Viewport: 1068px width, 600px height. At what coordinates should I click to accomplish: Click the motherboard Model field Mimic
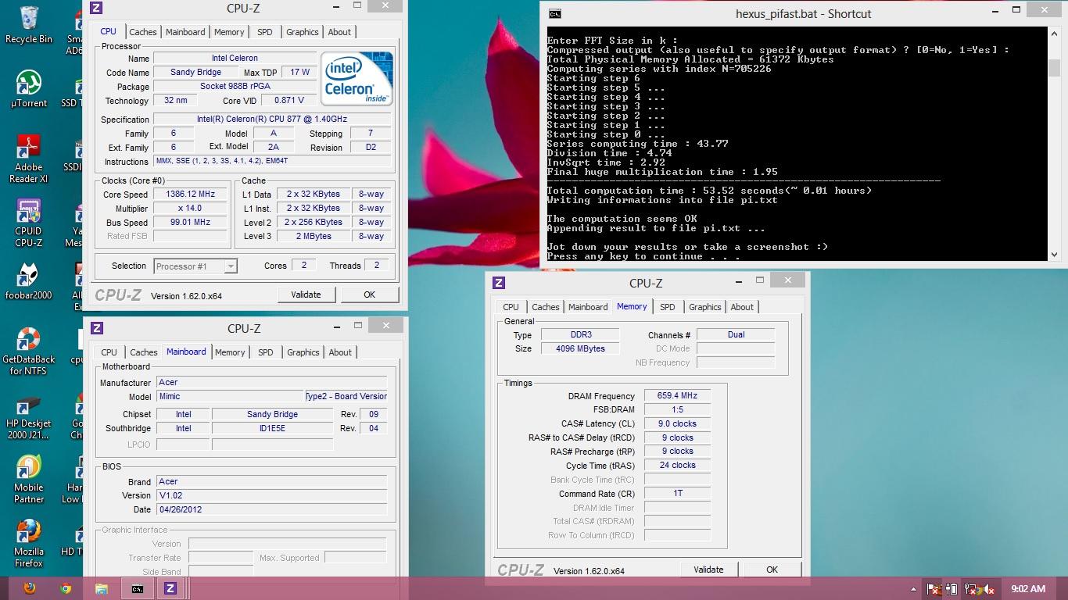[x=230, y=397]
